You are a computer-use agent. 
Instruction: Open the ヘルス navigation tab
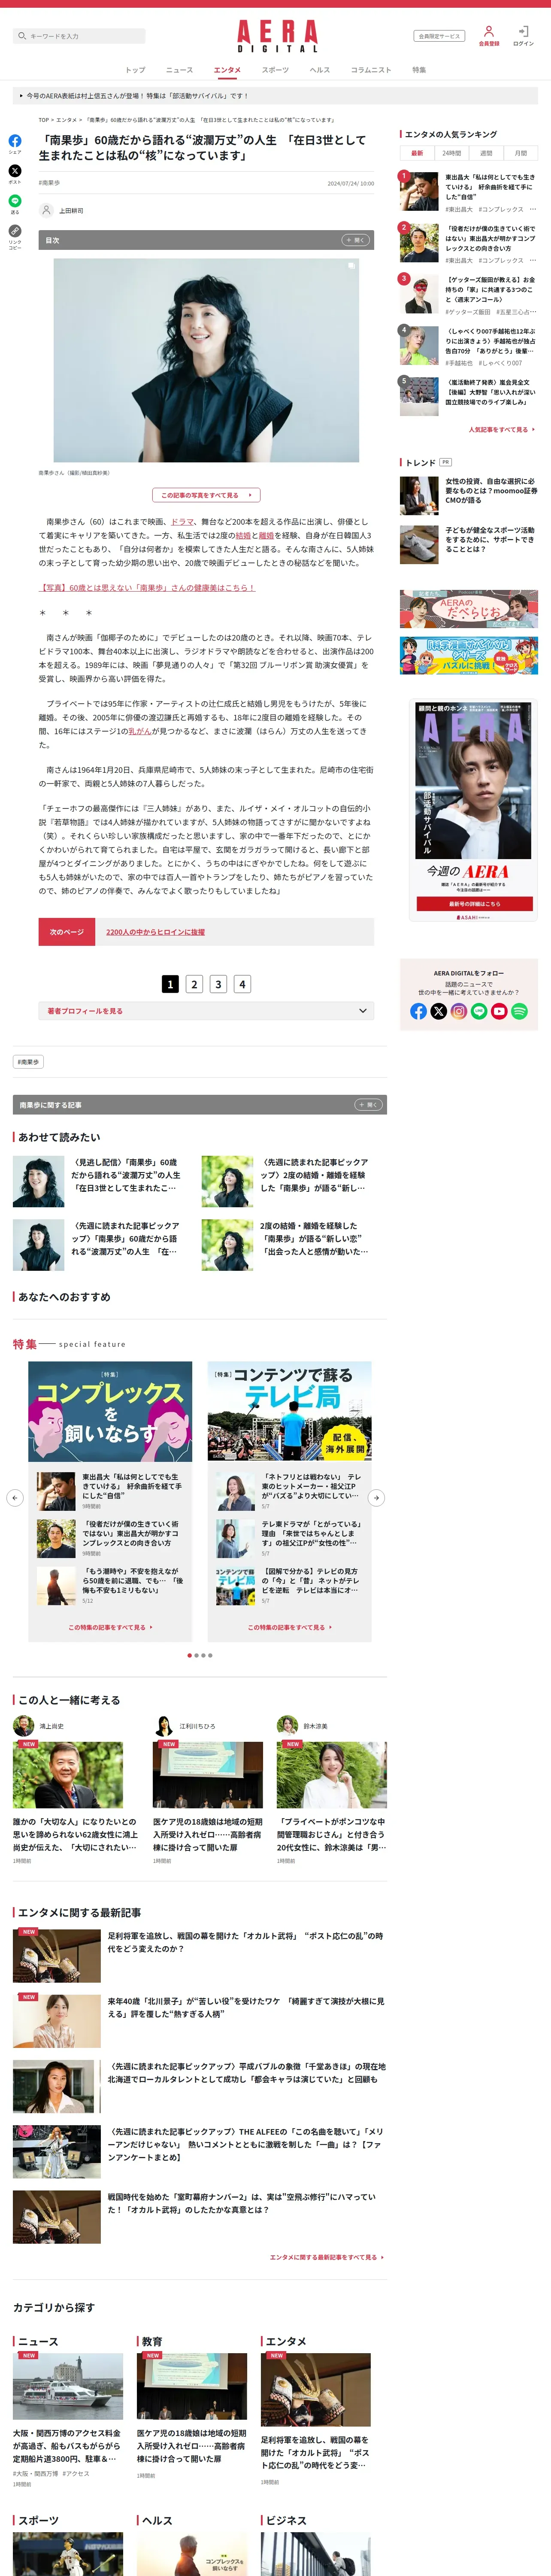tap(320, 70)
